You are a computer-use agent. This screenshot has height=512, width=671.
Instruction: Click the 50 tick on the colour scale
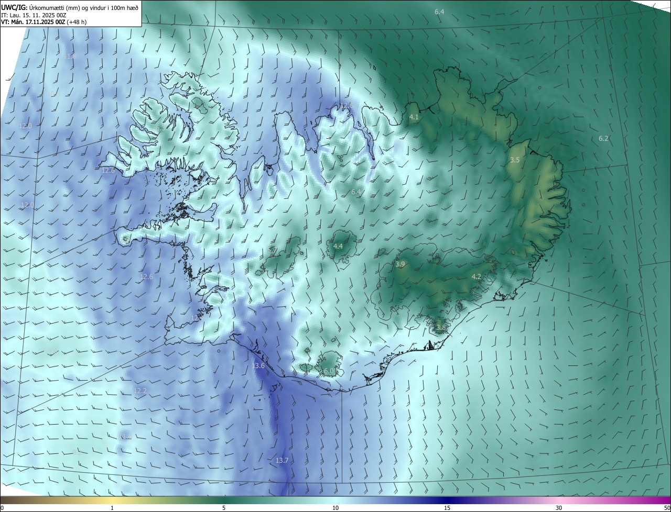pos(667,508)
